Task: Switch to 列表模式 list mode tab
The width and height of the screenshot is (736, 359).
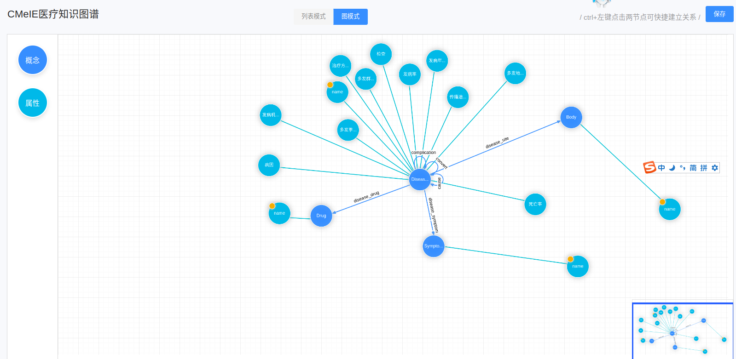Action: pyautogui.click(x=313, y=17)
